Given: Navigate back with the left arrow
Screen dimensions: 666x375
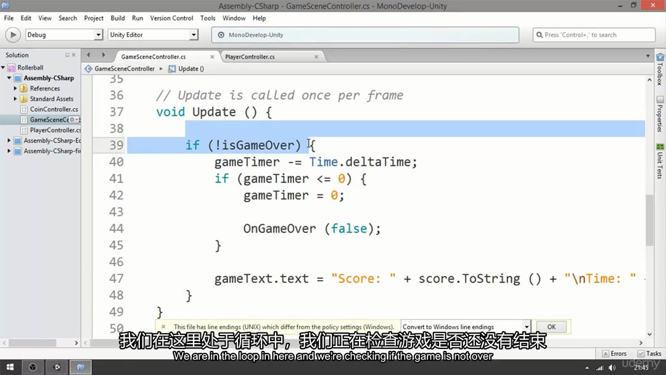Looking at the screenshot, I should (x=88, y=56).
